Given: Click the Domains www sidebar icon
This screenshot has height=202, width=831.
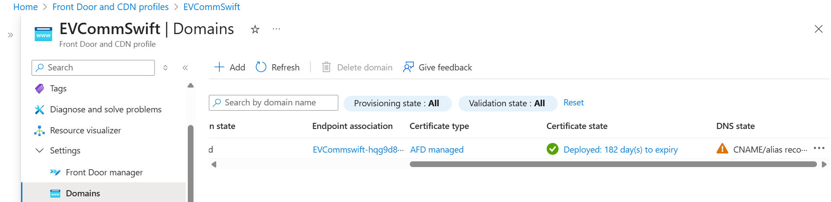Looking at the screenshot, I should click(55, 193).
